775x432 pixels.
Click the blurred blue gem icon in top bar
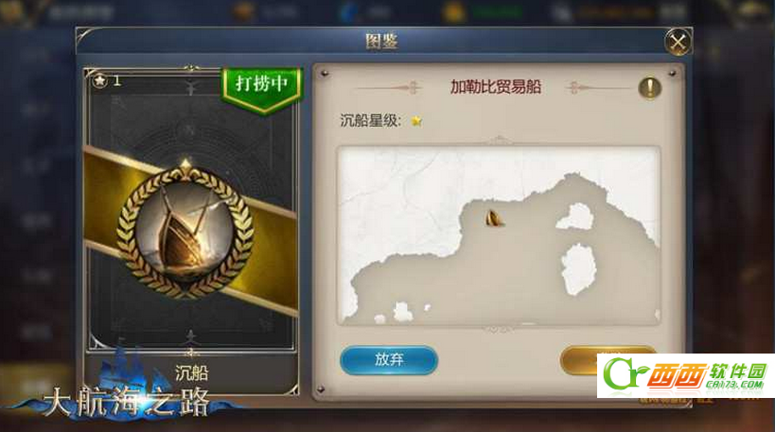point(350,12)
